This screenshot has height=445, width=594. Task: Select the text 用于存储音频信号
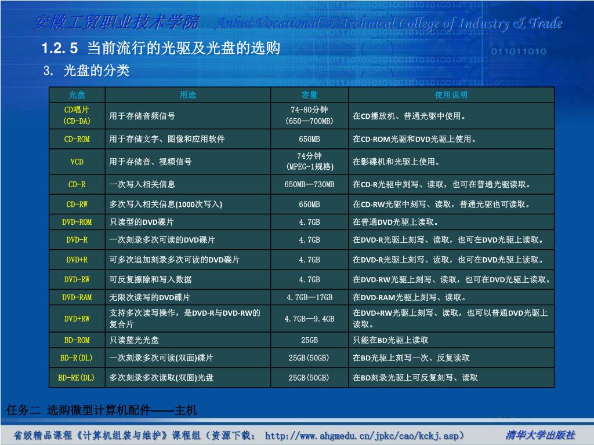pos(142,116)
